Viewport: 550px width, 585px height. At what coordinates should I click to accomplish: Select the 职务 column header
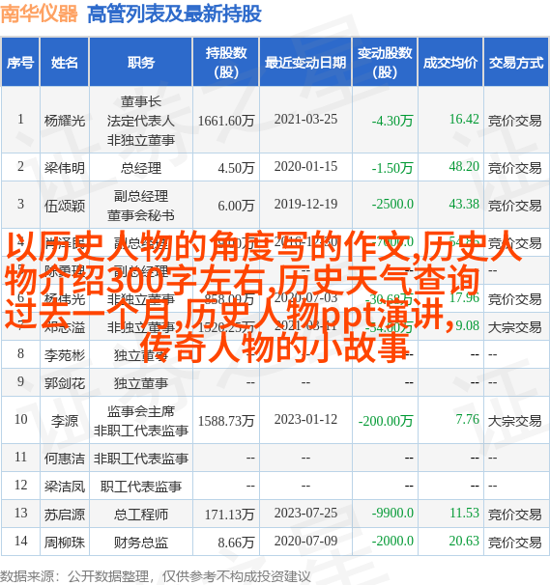tap(141, 63)
